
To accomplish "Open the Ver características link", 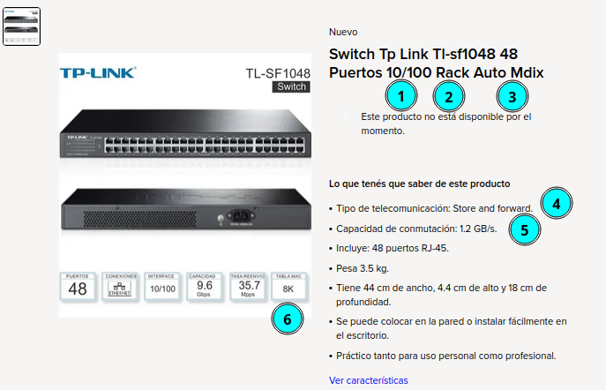I will pyautogui.click(x=369, y=380).
